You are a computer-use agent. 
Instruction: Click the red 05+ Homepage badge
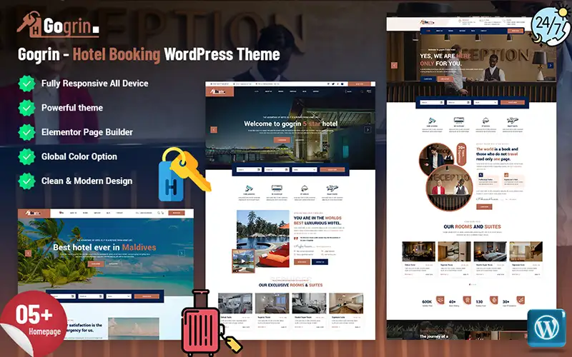(x=33, y=323)
